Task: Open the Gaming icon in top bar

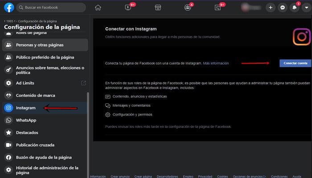Action: pyautogui.click(x=218, y=8)
